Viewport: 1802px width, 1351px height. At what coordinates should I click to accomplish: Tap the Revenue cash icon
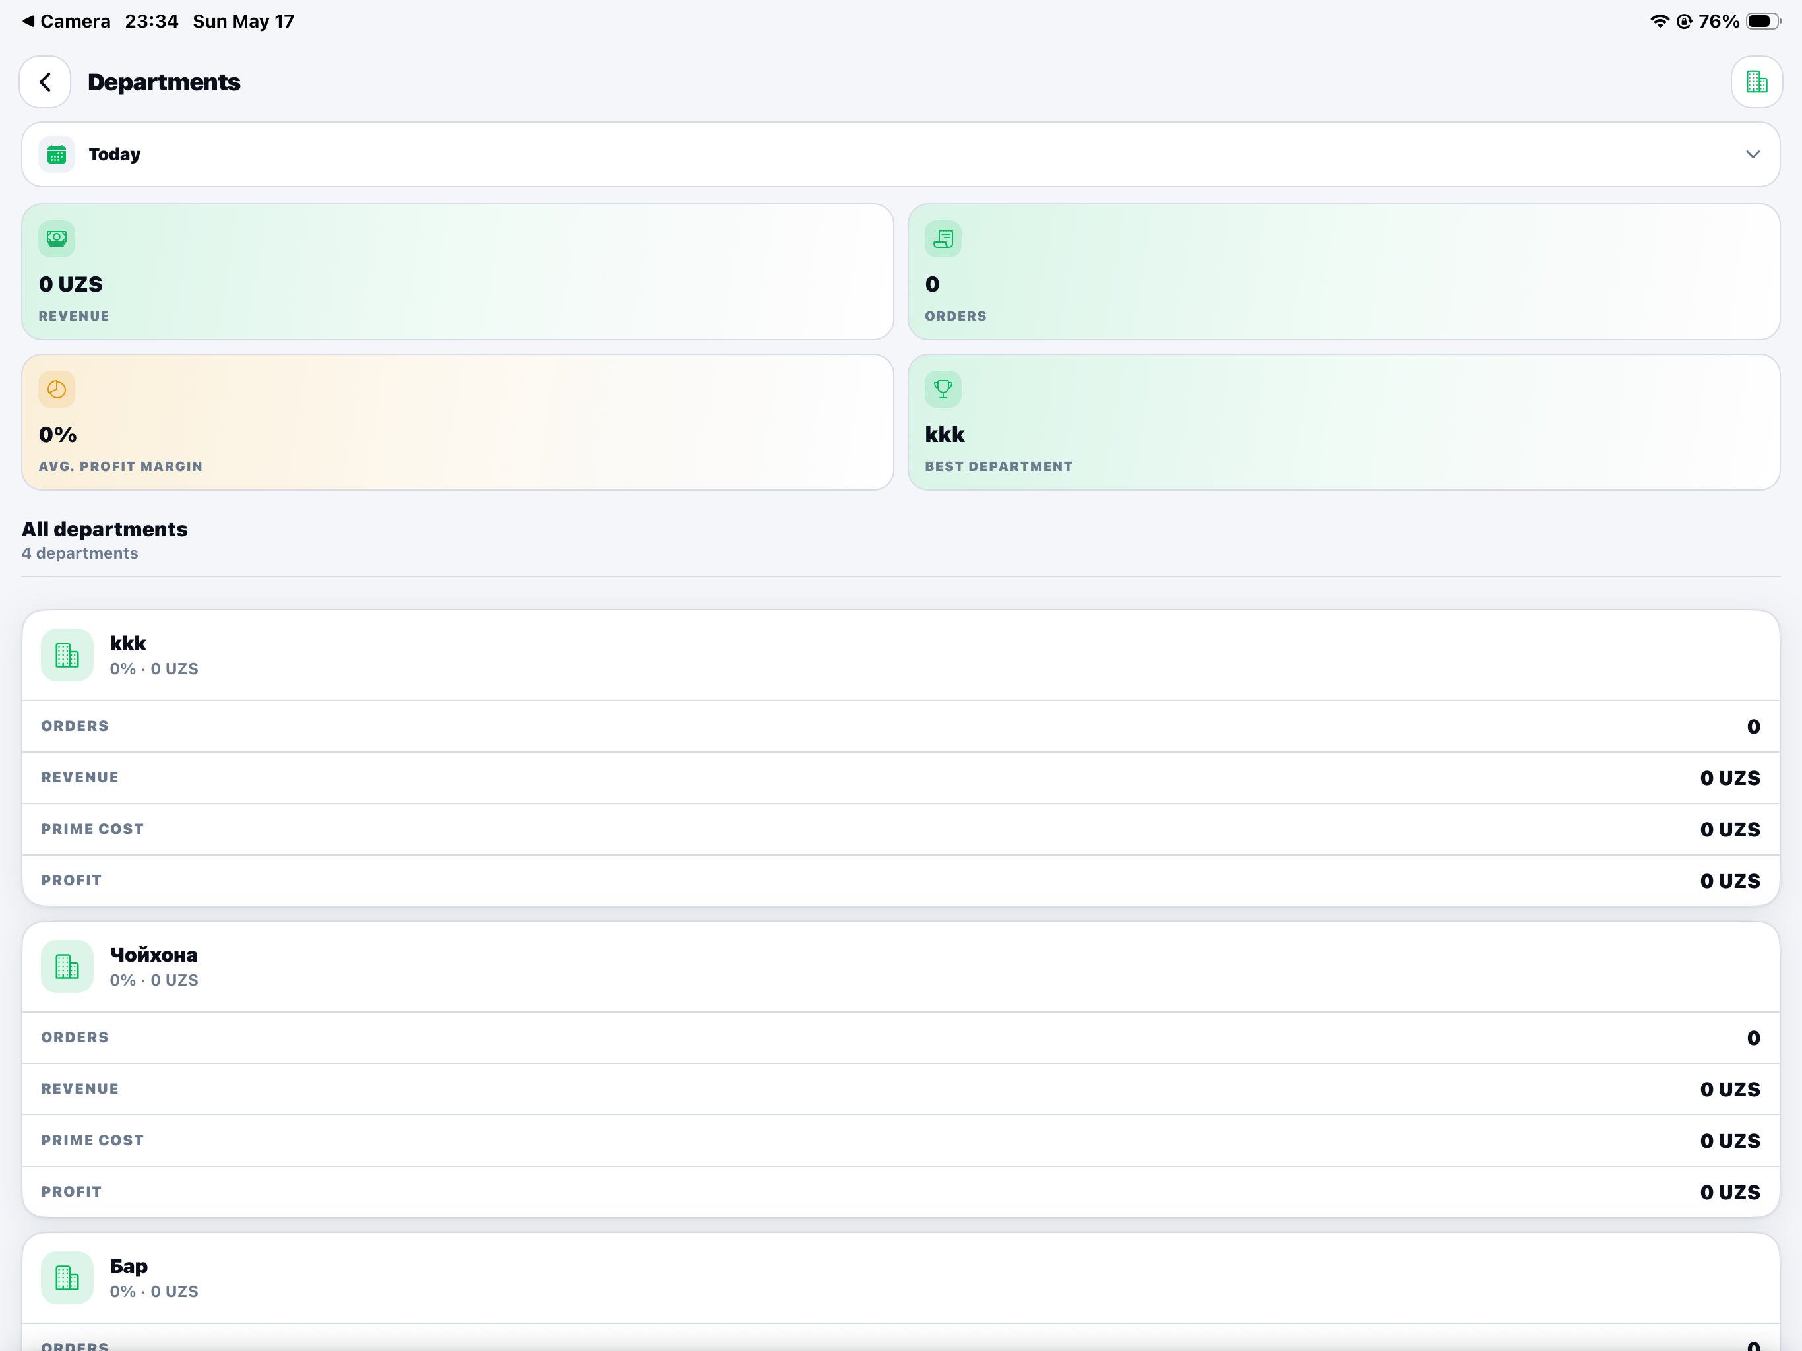[x=57, y=239]
